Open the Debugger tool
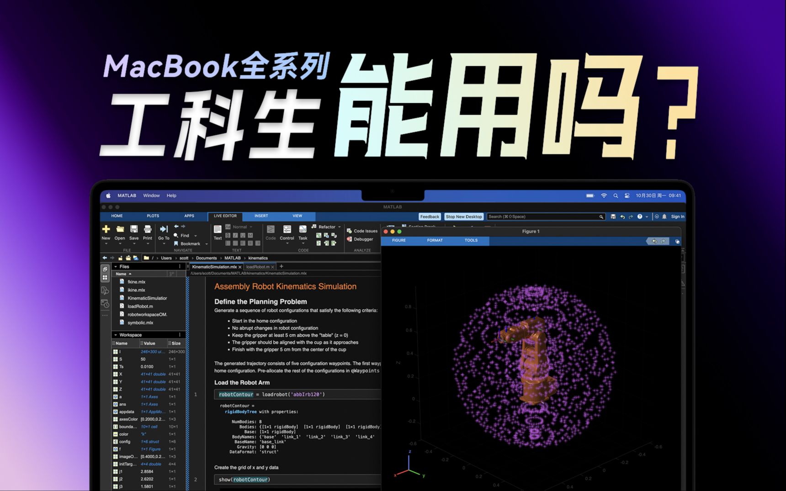 tap(360, 239)
